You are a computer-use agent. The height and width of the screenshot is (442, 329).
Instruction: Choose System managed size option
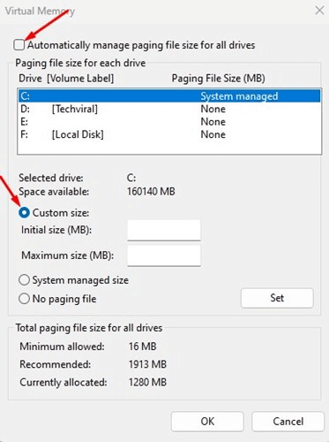(24, 280)
